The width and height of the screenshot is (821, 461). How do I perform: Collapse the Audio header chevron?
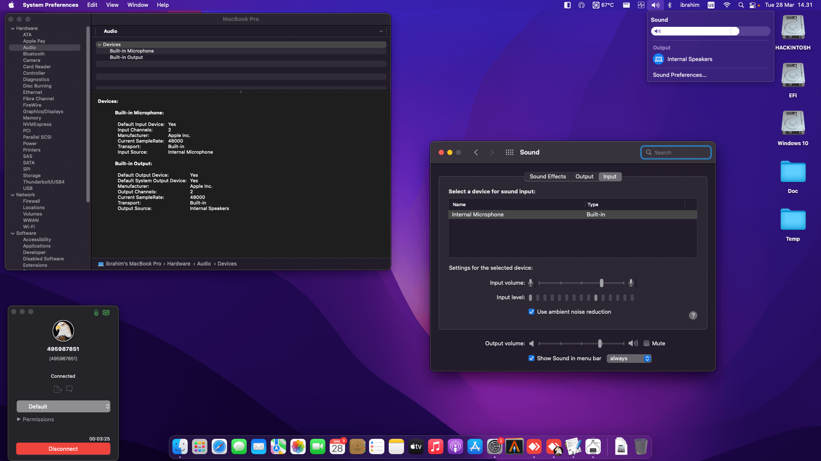coord(381,31)
